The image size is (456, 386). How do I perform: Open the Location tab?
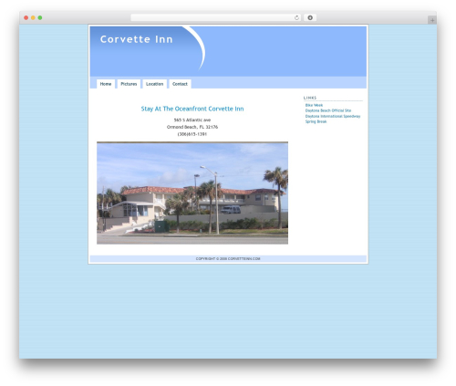(155, 84)
